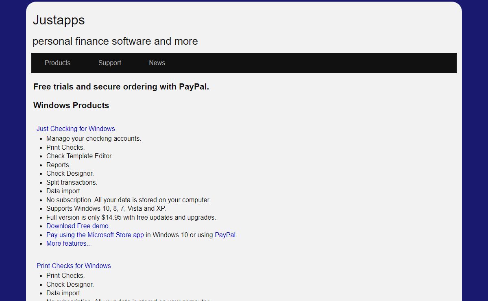Click the Justapps site title
Screen dimensions: 488x301
point(59,20)
